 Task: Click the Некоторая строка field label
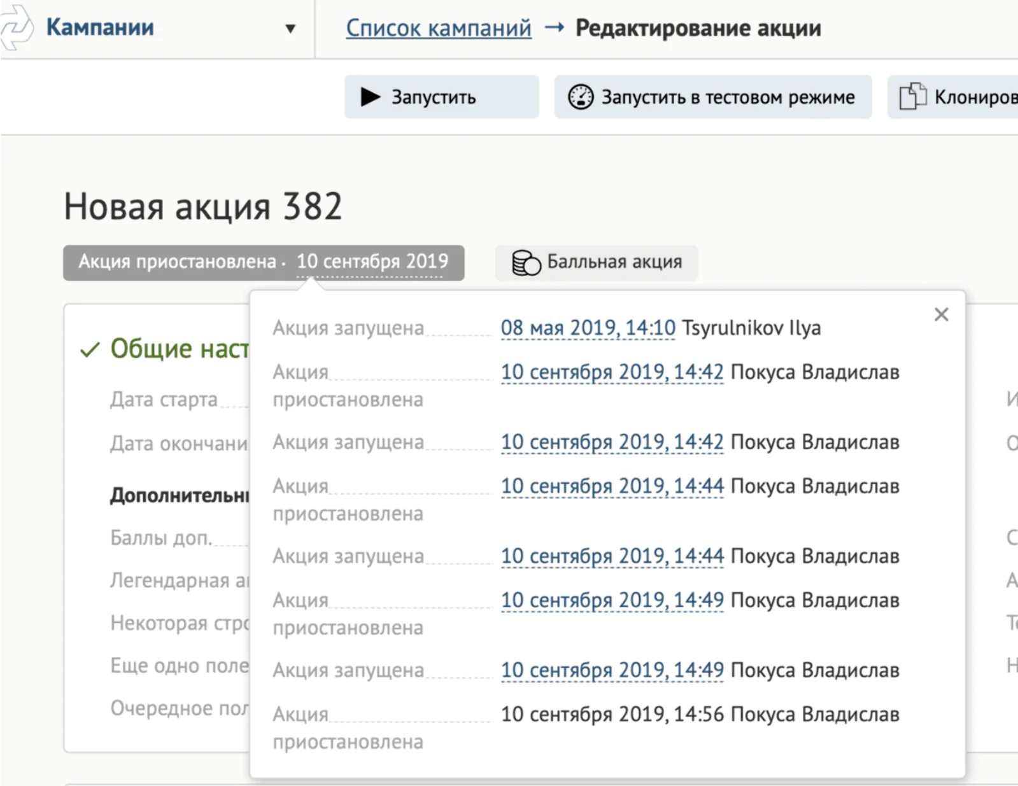[x=180, y=623]
